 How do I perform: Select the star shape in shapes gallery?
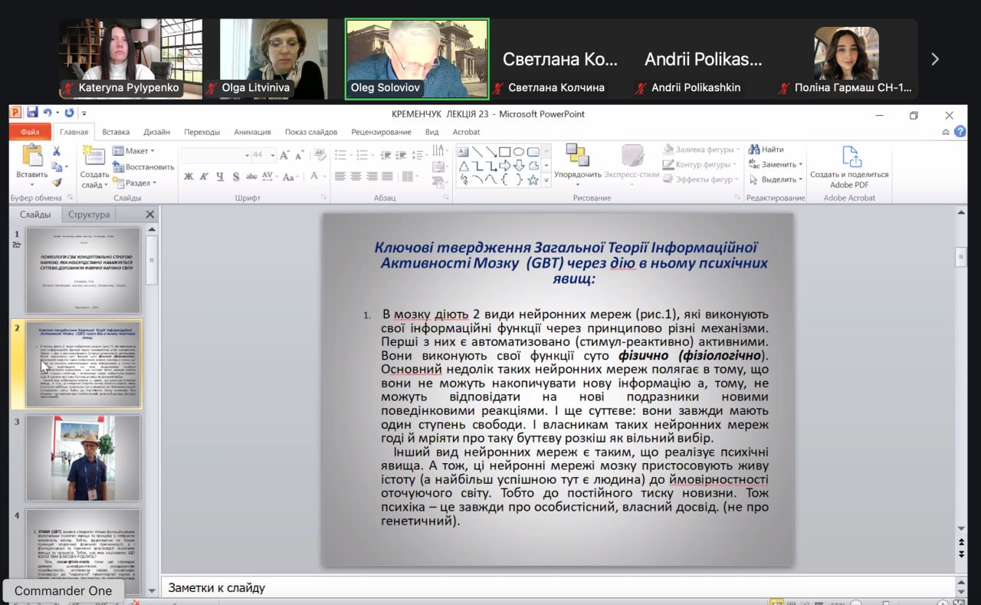[x=532, y=180]
